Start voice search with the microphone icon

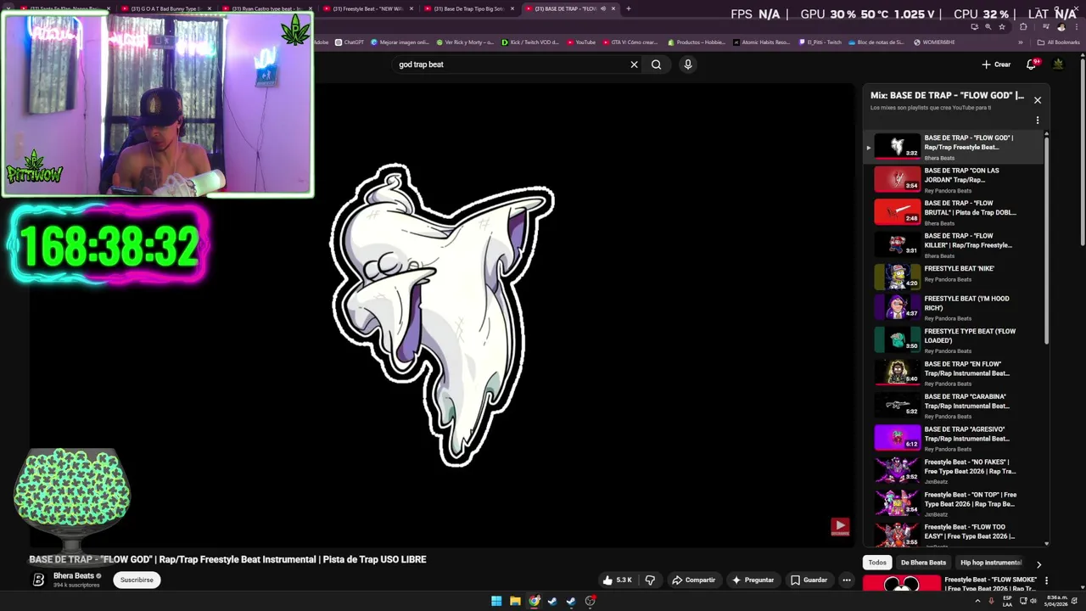click(688, 64)
